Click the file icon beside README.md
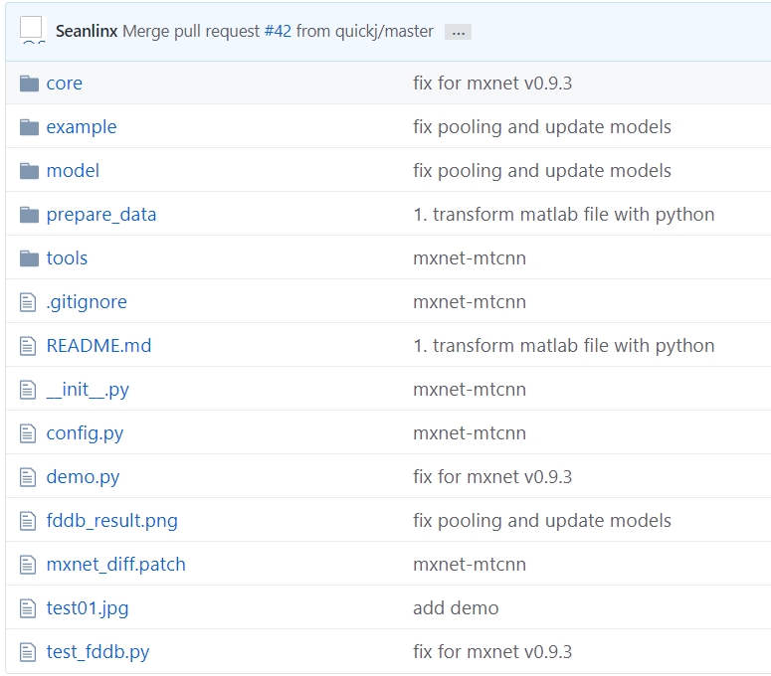 (28, 346)
